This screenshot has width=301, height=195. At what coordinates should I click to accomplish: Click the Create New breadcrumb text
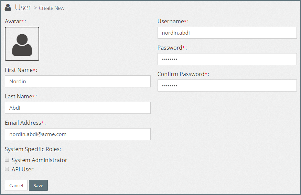coord(52,8)
